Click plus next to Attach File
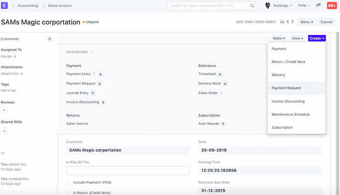Image resolution: width=340 pixels, height=195 pixels. coord(21,74)
